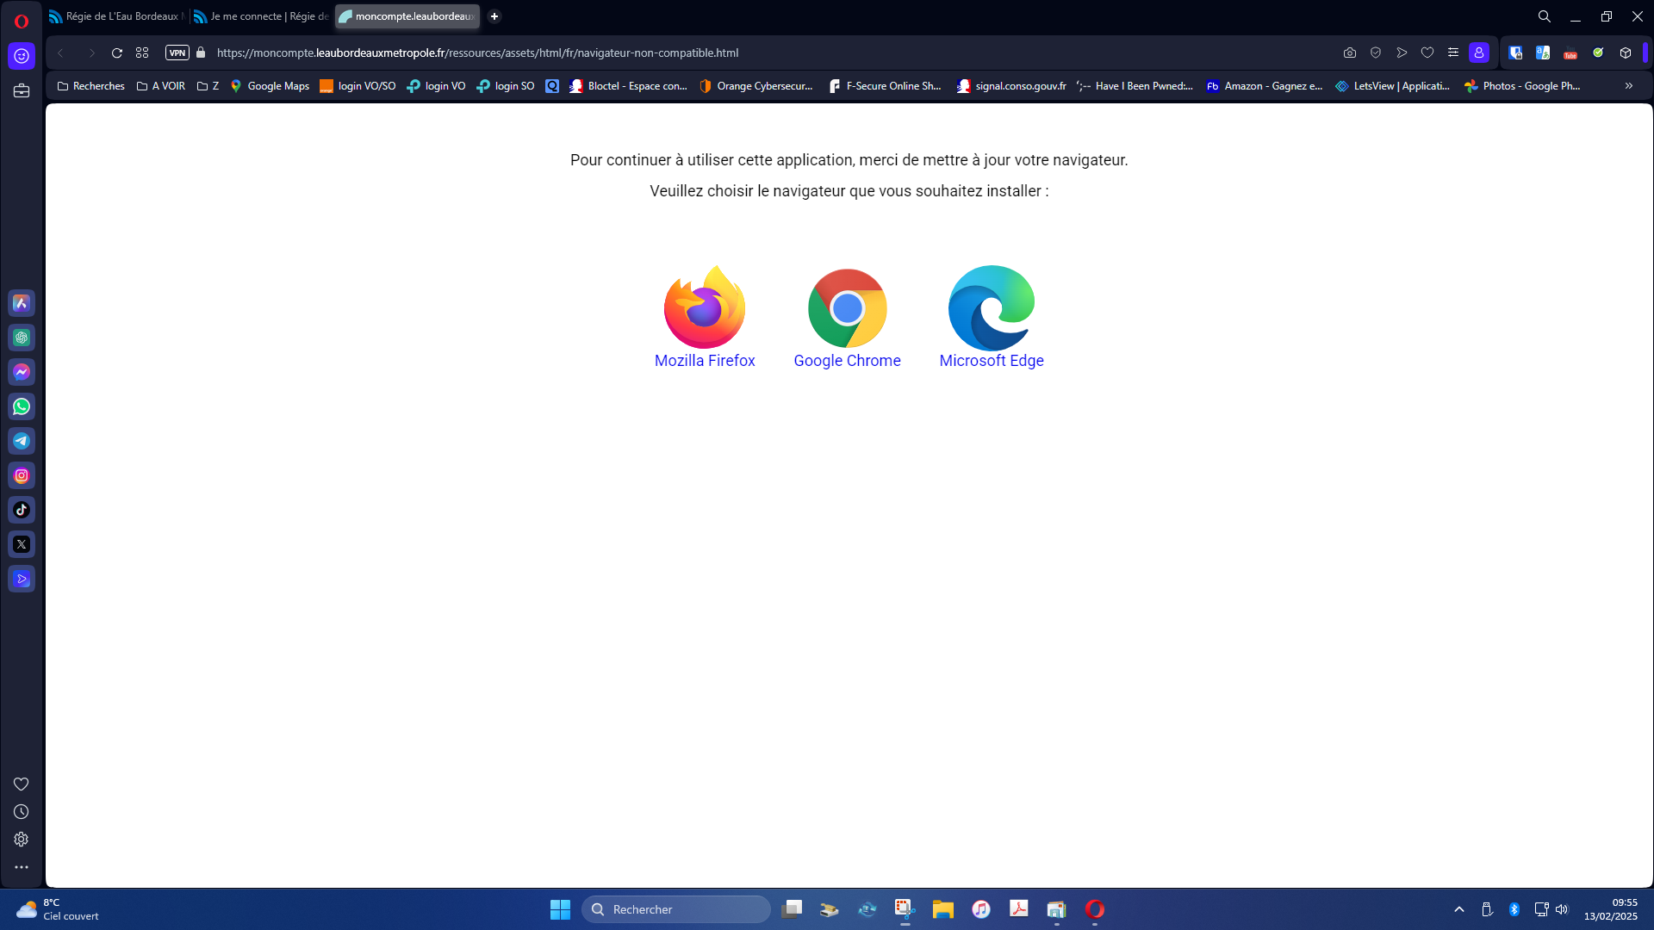Screen dimensions: 1654x930
Task: Open Recherches bookmarks folder
Action: [x=90, y=86]
